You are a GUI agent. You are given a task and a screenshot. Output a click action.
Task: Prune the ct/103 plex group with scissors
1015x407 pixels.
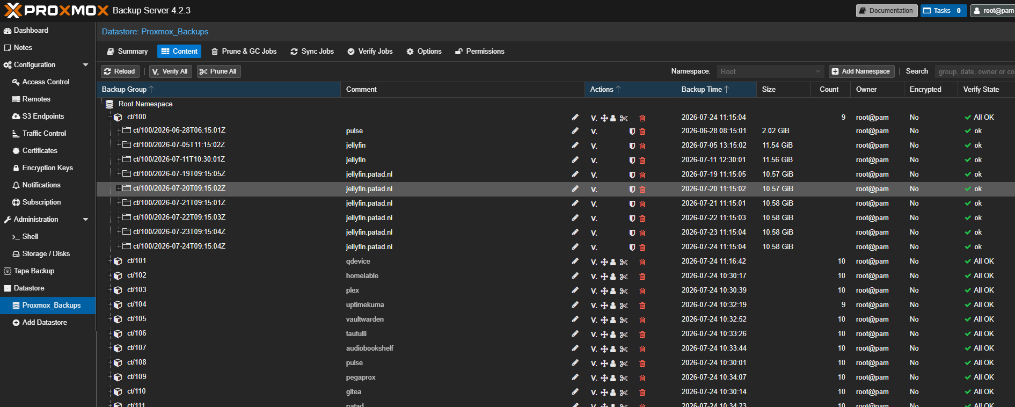[x=623, y=291]
